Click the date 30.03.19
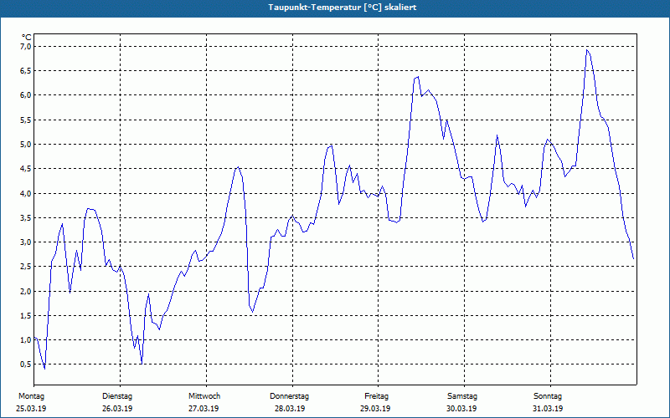670x418 pixels. tap(461, 409)
